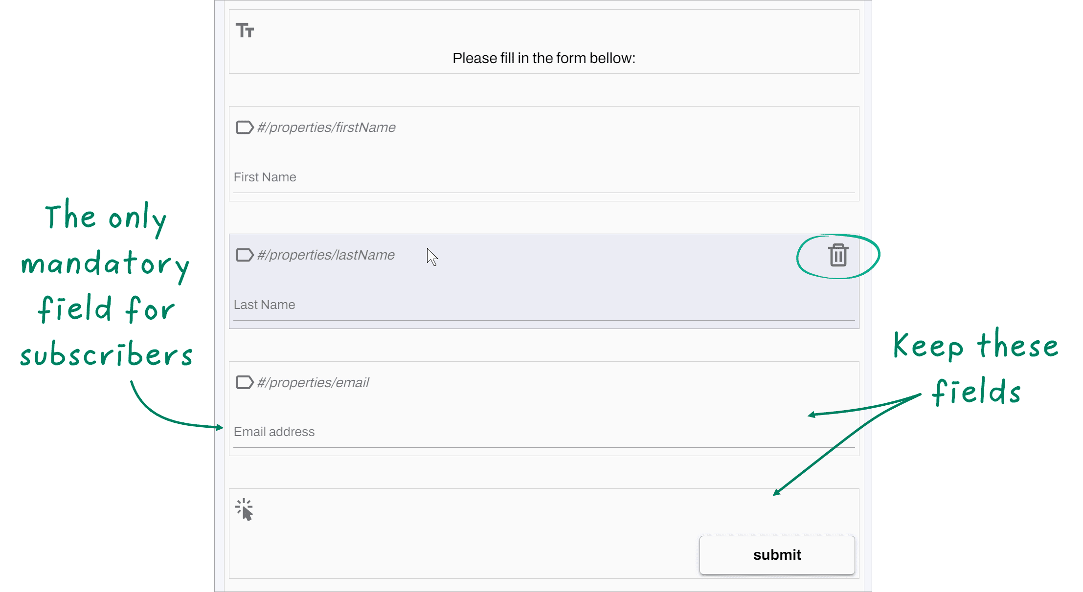Click the First Name placeholder label
The image size is (1083, 592).
click(265, 177)
